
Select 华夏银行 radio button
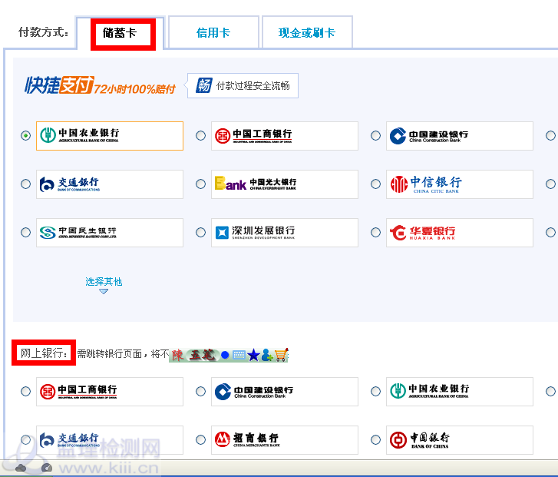point(376,233)
